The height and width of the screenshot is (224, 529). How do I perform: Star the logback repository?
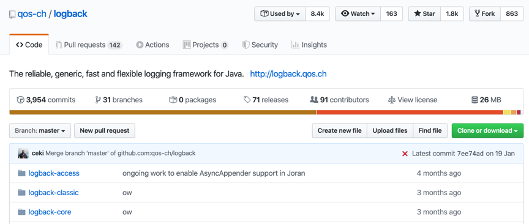click(424, 14)
